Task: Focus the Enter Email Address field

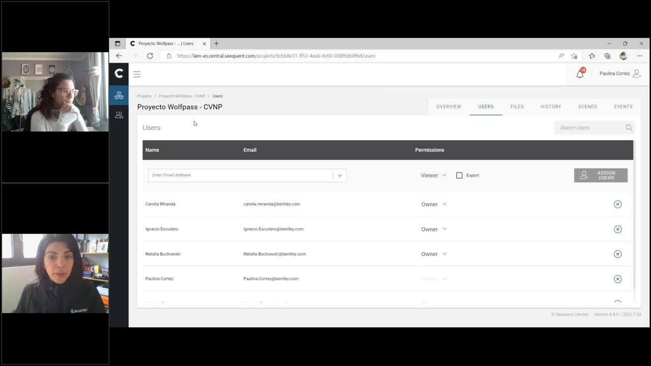Action: pos(241,175)
